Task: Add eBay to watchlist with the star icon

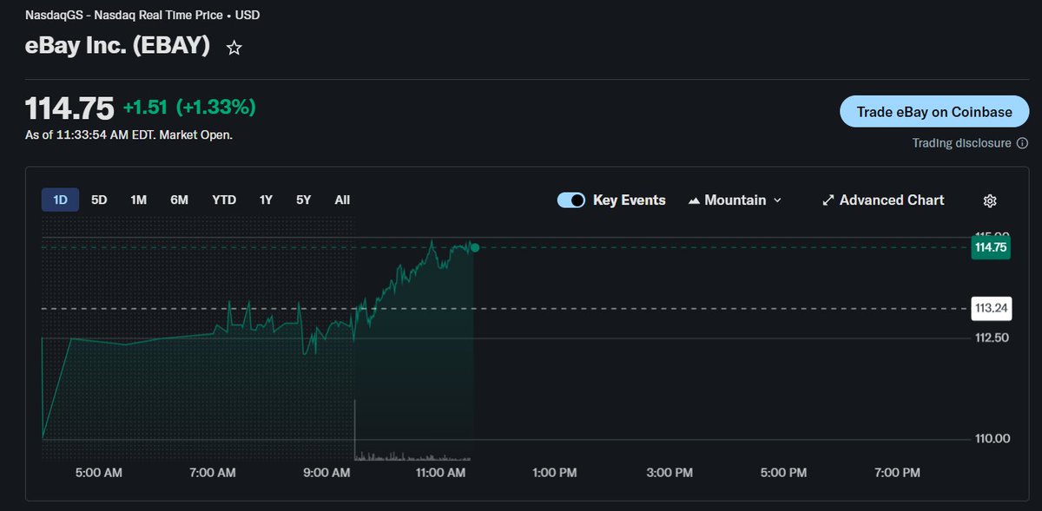Action: click(x=234, y=49)
